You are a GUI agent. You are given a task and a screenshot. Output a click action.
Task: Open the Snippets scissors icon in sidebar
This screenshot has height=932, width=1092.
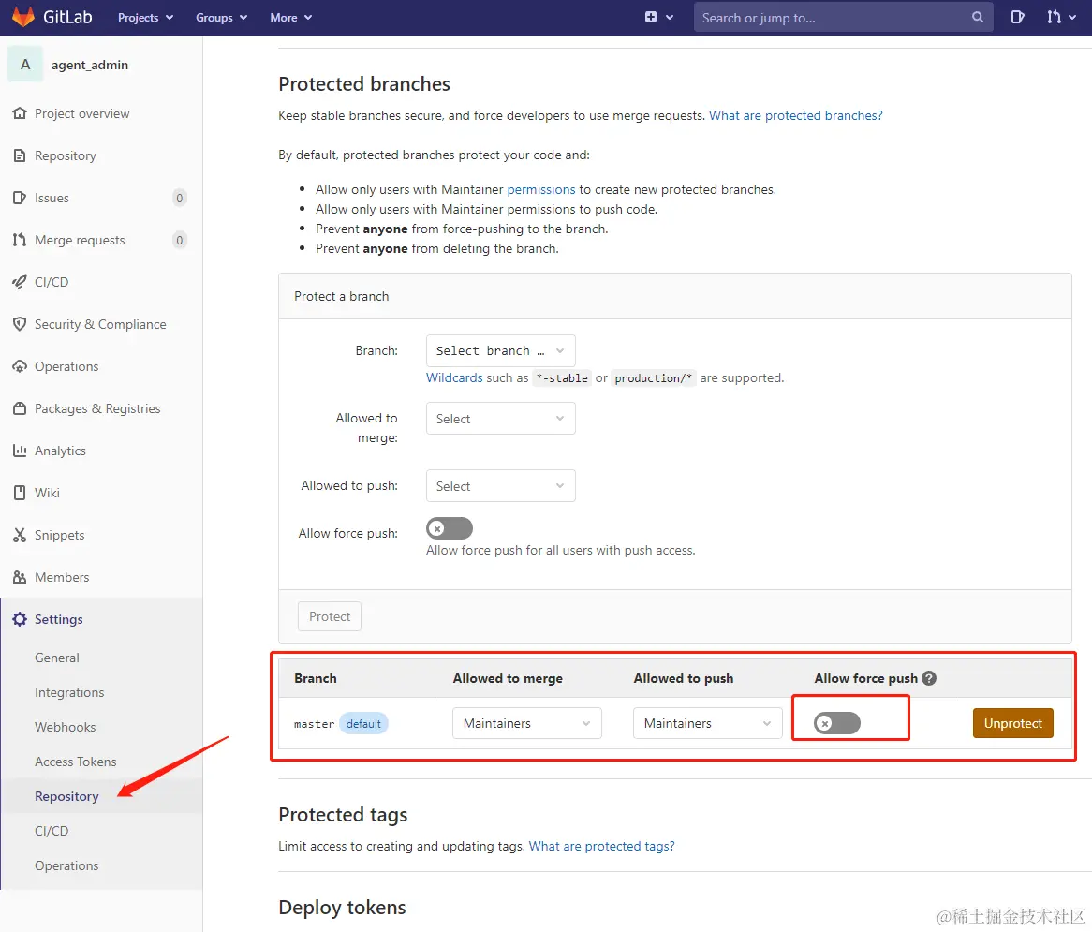pyautogui.click(x=19, y=535)
